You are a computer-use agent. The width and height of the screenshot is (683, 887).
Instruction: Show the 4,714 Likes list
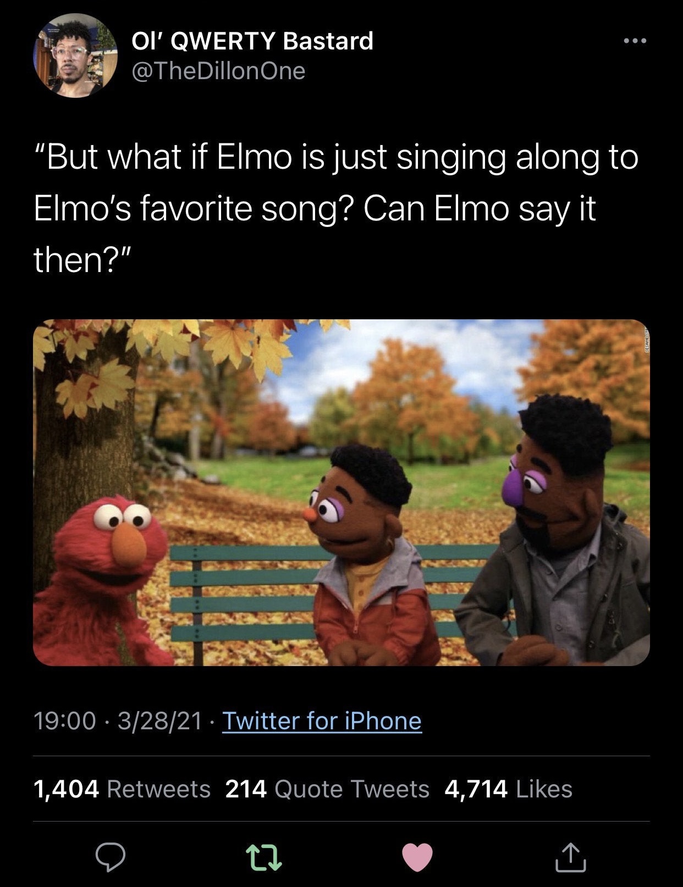point(508,789)
